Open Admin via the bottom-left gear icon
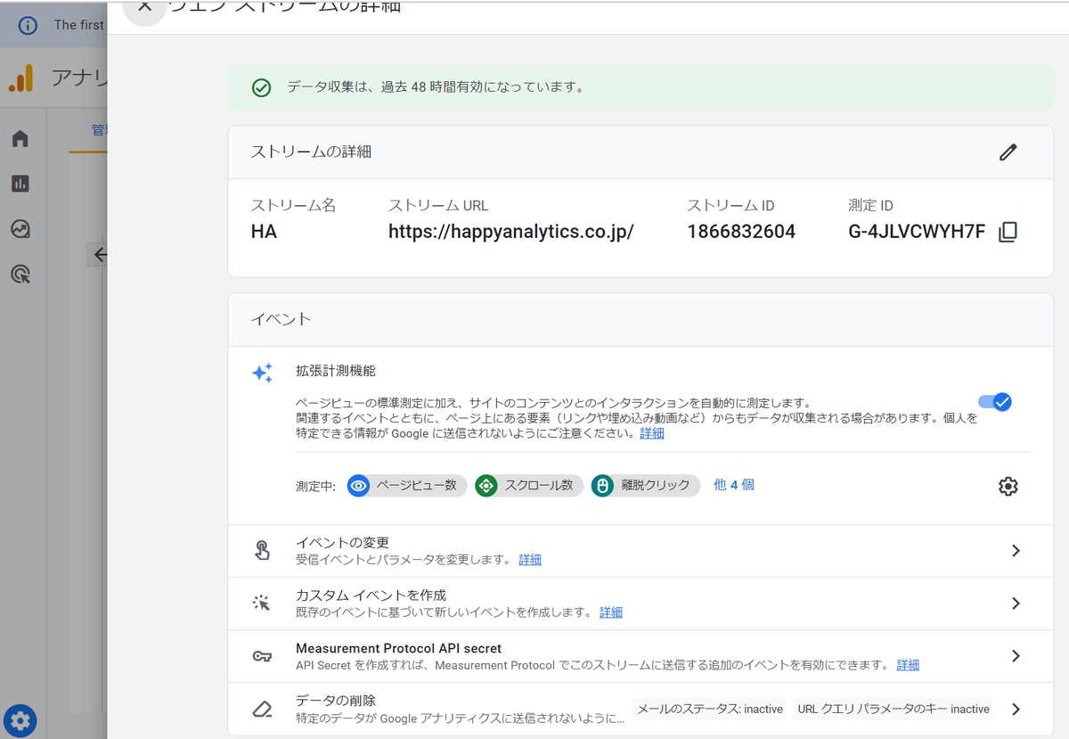The height and width of the screenshot is (739, 1069). pyautogui.click(x=20, y=720)
